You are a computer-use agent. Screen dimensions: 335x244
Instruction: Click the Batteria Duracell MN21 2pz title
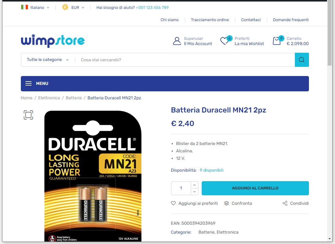[x=218, y=110]
